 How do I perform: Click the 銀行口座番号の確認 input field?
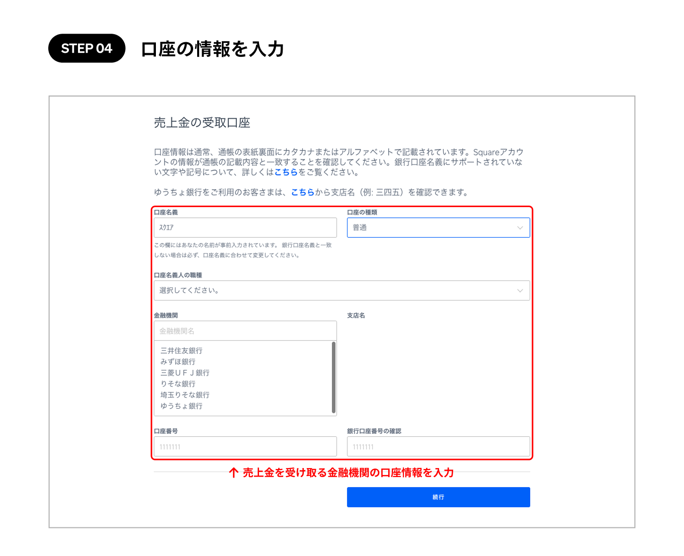[438, 446]
